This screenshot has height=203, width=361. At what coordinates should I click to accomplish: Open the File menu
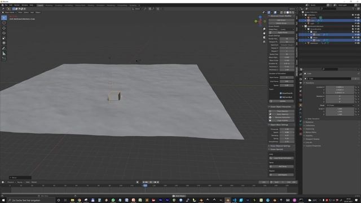pyautogui.click(x=6, y=5)
